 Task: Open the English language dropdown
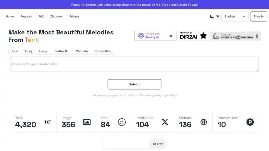click(x=235, y=16)
